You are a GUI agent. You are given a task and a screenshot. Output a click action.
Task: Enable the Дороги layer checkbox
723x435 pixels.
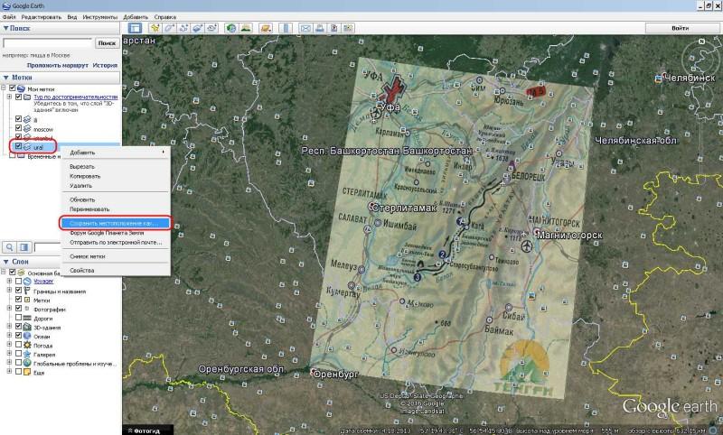click(18, 318)
